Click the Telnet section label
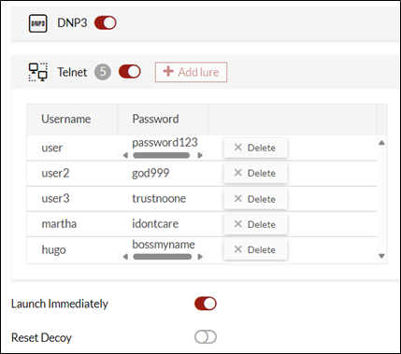This screenshot has width=401, height=354. tap(72, 72)
